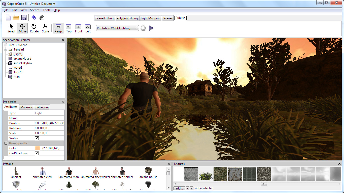Click the light Color swatch
The height and width of the screenshot is (193, 344).
click(38, 148)
